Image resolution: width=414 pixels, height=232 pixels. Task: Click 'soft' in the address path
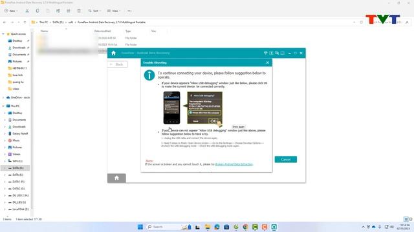71,23
